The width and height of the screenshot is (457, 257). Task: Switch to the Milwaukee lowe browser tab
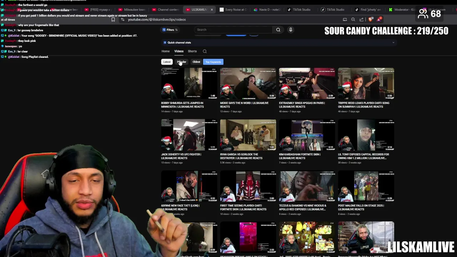coord(131,10)
